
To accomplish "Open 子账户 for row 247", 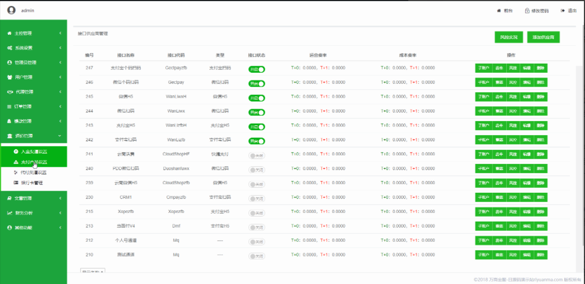I will [483, 68].
